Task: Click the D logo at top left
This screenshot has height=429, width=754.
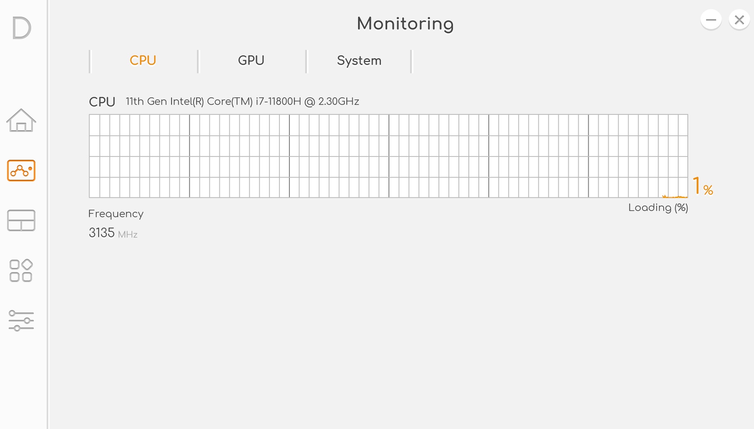Action: (x=22, y=28)
